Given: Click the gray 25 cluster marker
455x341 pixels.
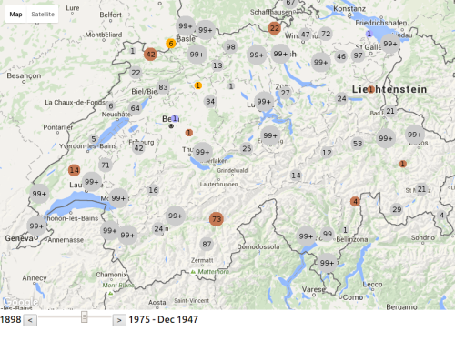Looking at the screenshot, I should click(x=247, y=148).
